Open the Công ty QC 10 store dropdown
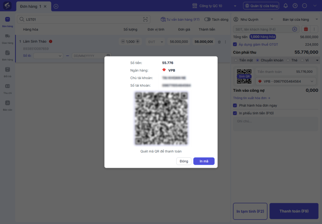 [214, 6]
